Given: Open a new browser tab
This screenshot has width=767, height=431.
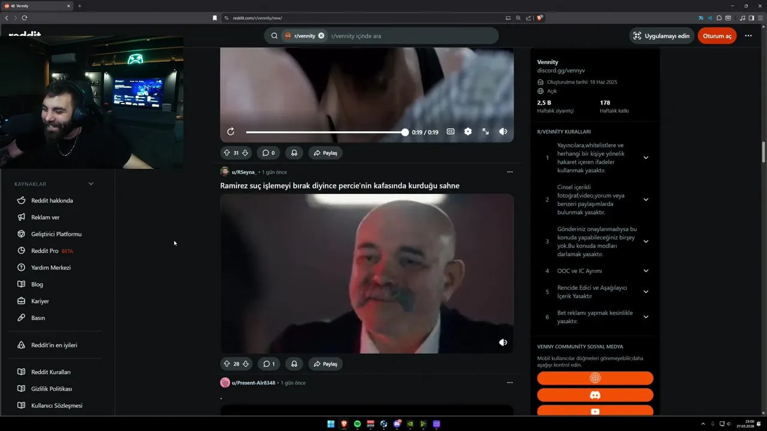Looking at the screenshot, I should click(79, 5).
